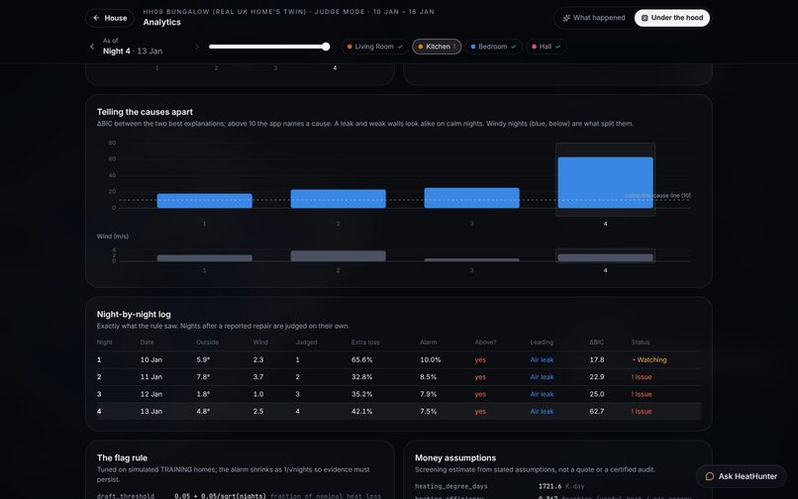The height and width of the screenshot is (499, 798).
Task: Go to the previous night
Action: click(x=92, y=47)
